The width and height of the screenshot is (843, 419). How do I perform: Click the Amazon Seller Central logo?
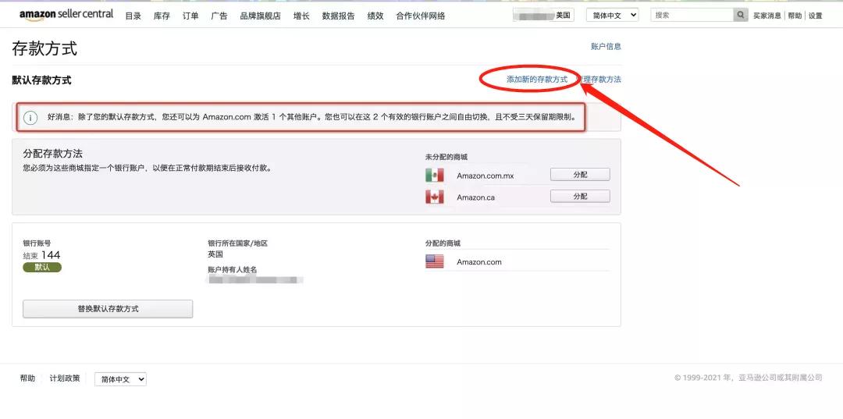tap(66, 15)
